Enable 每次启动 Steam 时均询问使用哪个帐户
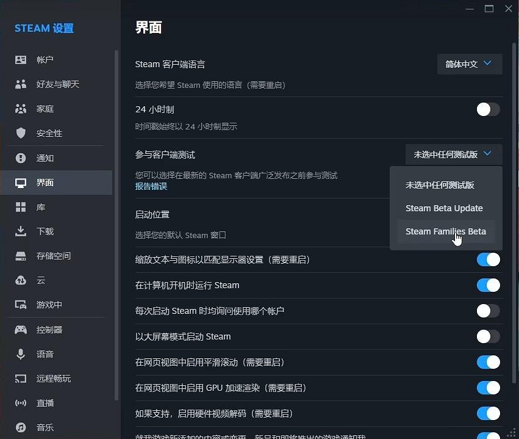519x439 pixels. coord(488,311)
